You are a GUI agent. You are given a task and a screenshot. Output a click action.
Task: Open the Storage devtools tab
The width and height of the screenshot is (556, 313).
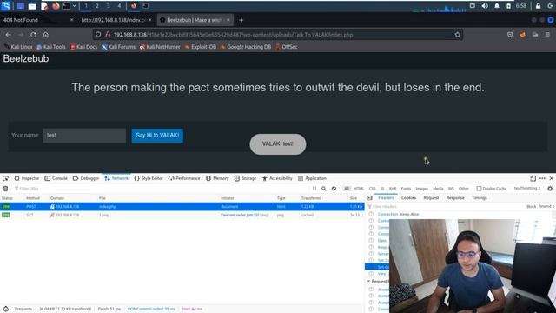pyautogui.click(x=245, y=178)
